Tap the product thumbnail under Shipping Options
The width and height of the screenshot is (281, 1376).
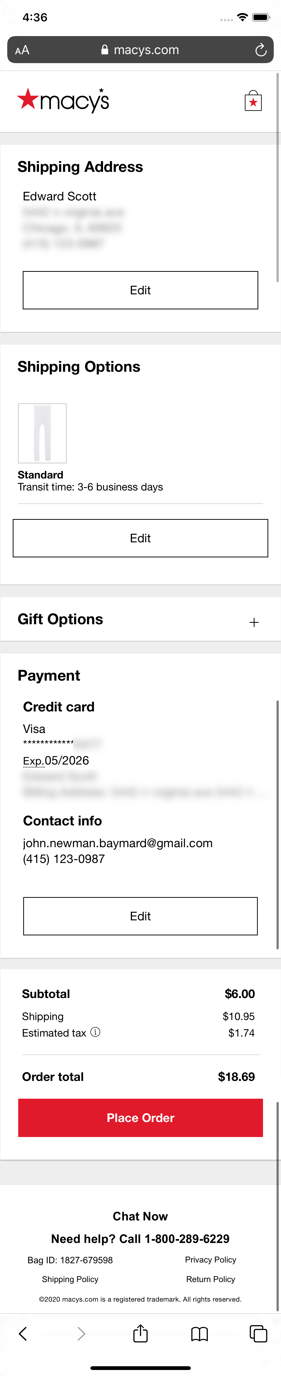click(x=41, y=433)
